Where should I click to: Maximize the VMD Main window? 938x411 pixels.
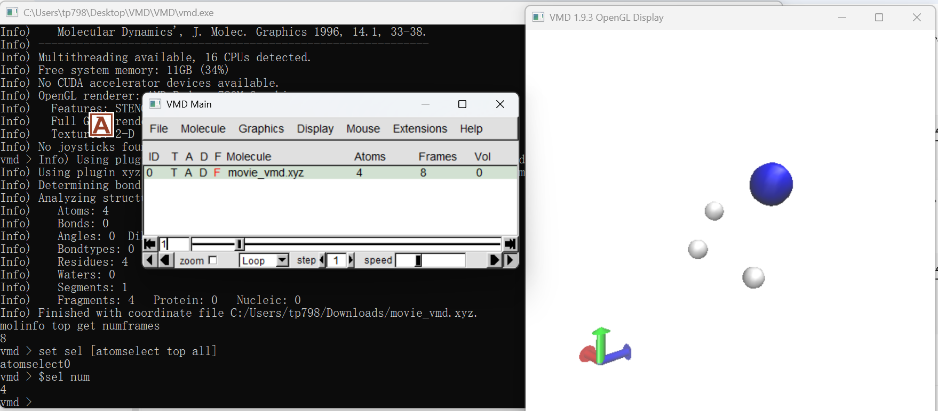click(x=462, y=104)
